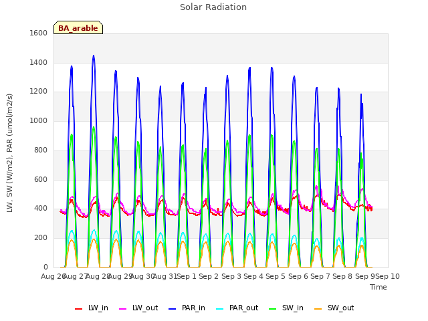The image size is (428, 321).
Task: Click the magenta LW_out legend swatch
Action: [123, 309]
